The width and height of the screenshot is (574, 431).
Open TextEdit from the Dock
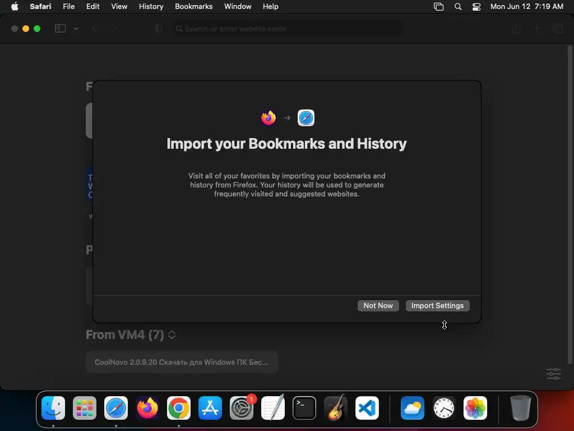pos(273,408)
